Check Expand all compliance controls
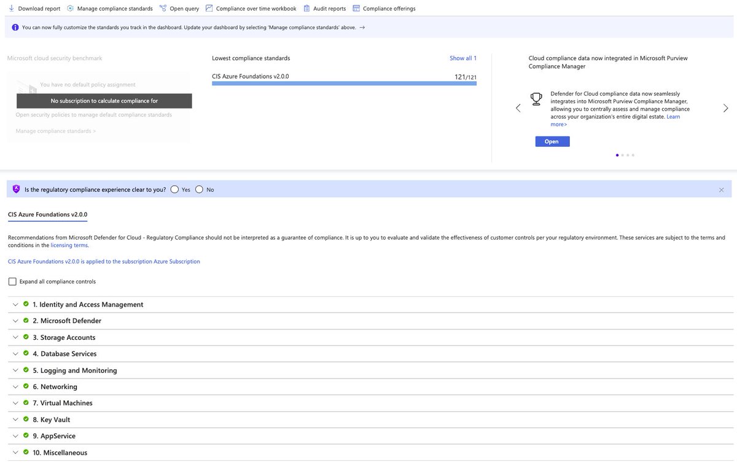Screen dimensions: 737x467 point(12,281)
